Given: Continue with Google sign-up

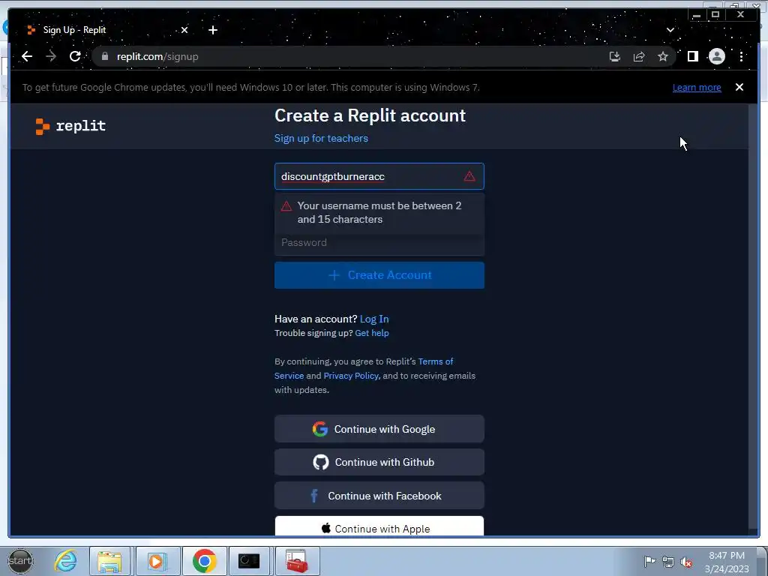Looking at the screenshot, I should pos(379,429).
